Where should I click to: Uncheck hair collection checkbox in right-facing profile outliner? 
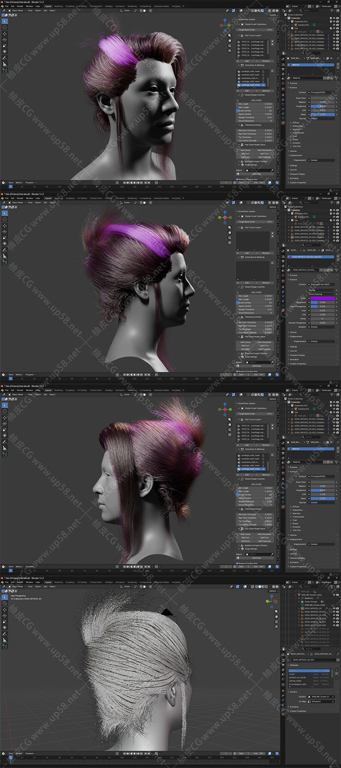(331, 220)
